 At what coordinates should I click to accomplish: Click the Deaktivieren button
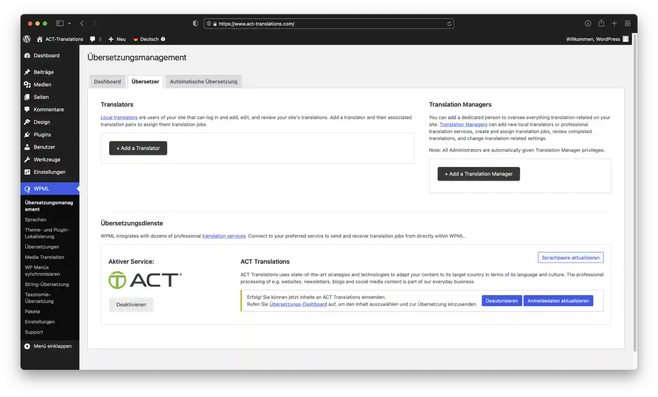tap(131, 305)
